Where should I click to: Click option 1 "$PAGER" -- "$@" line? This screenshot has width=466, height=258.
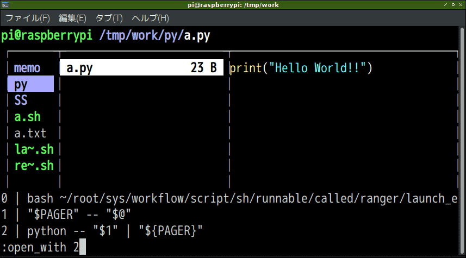click(66, 215)
